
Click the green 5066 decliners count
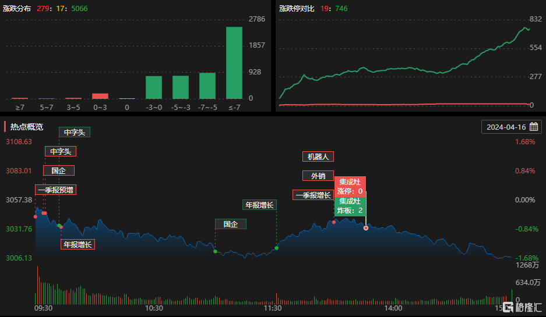(79, 8)
